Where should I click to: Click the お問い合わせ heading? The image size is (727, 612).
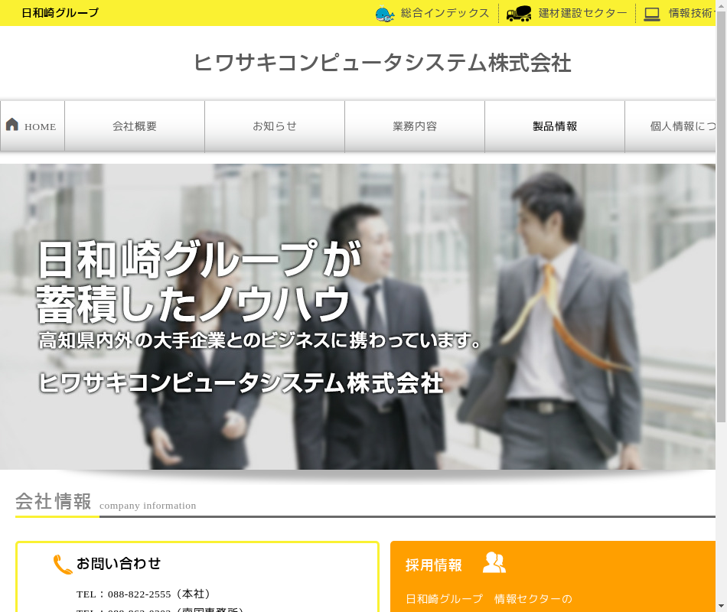119,564
